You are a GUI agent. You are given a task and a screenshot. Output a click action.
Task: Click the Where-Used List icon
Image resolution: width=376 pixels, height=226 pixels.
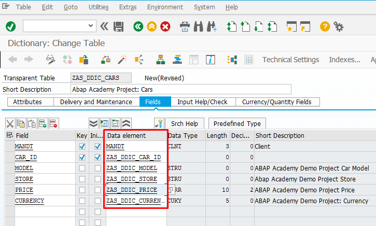139,60
